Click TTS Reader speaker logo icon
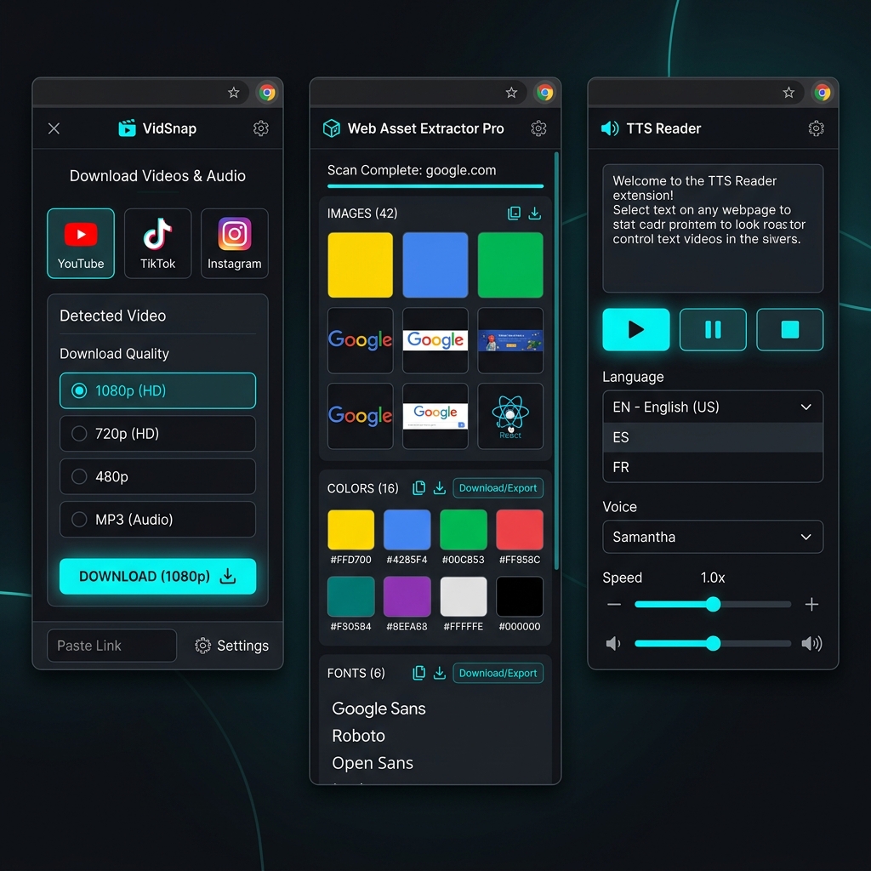Image resolution: width=871 pixels, height=871 pixels. coord(610,128)
